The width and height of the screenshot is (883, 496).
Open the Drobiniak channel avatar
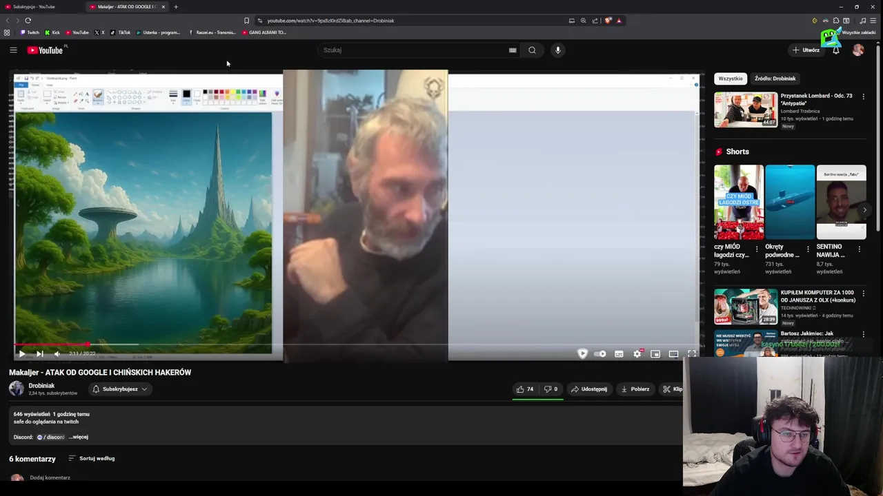16,389
